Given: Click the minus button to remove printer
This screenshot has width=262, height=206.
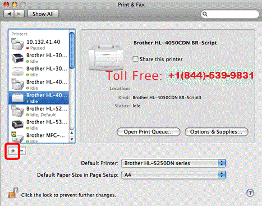Looking at the screenshot, I should point(22,151).
